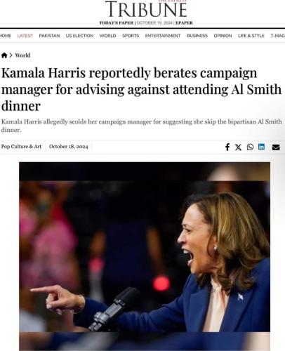Go to the Business section
This screenshot has width=285, height=351.
pos(197,36)
